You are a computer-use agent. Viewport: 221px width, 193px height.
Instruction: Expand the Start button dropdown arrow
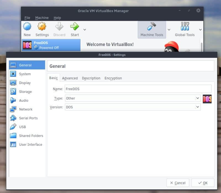[85, 30]
